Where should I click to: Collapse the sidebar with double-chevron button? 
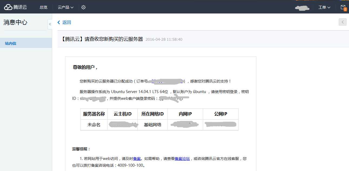[50, 24]
